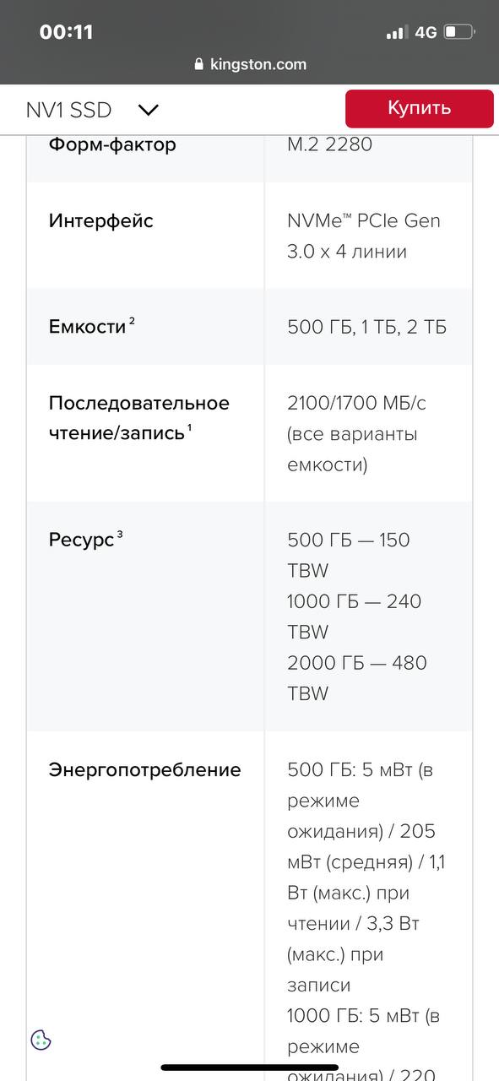The height and width of the screenshot is (1081, 499).
Task: Open footnote 1 after чтение/запись
Action: point(190,427)
